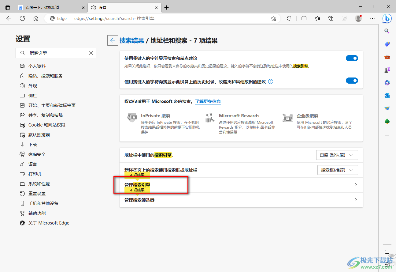Open the sidebar Tools briefcase icon
The width and height of the screenshot is (396, 272).
387,57
